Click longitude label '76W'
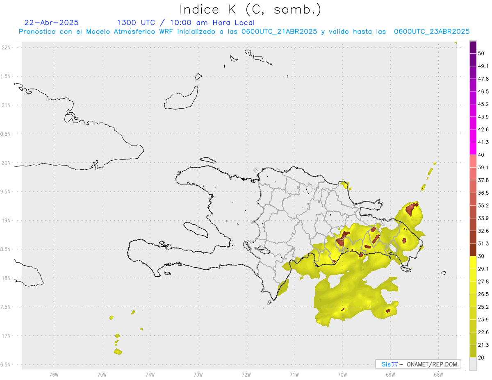 coord(54,374)
